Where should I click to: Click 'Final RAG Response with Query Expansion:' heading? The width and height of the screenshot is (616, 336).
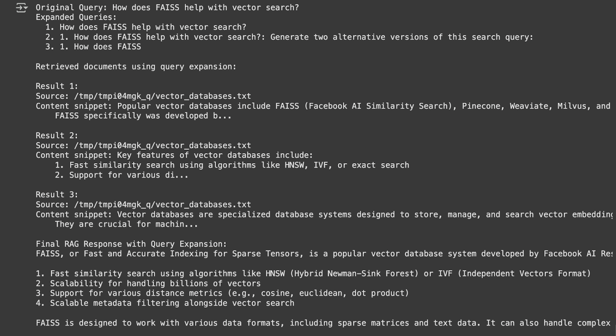coord(131,244)
